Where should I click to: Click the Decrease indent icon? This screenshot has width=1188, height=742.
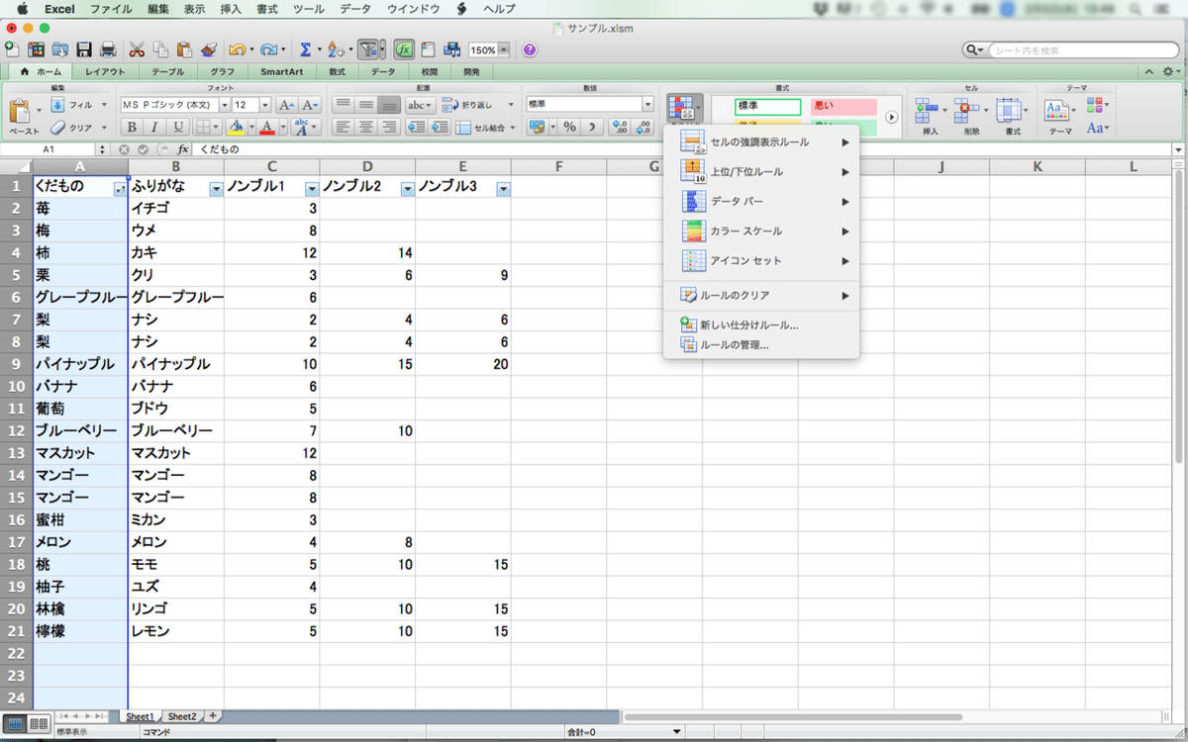(x=416, y=127)
